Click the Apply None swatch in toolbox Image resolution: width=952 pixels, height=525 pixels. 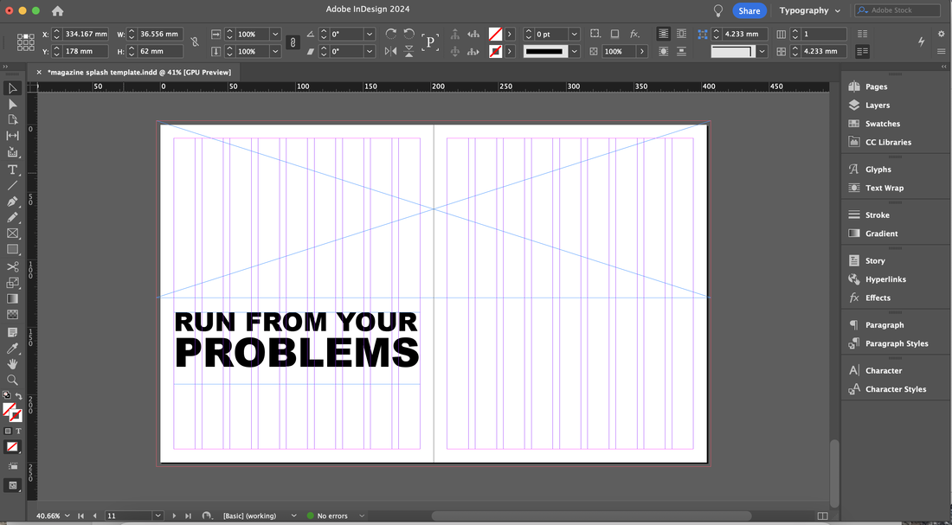tap(12, 447)
